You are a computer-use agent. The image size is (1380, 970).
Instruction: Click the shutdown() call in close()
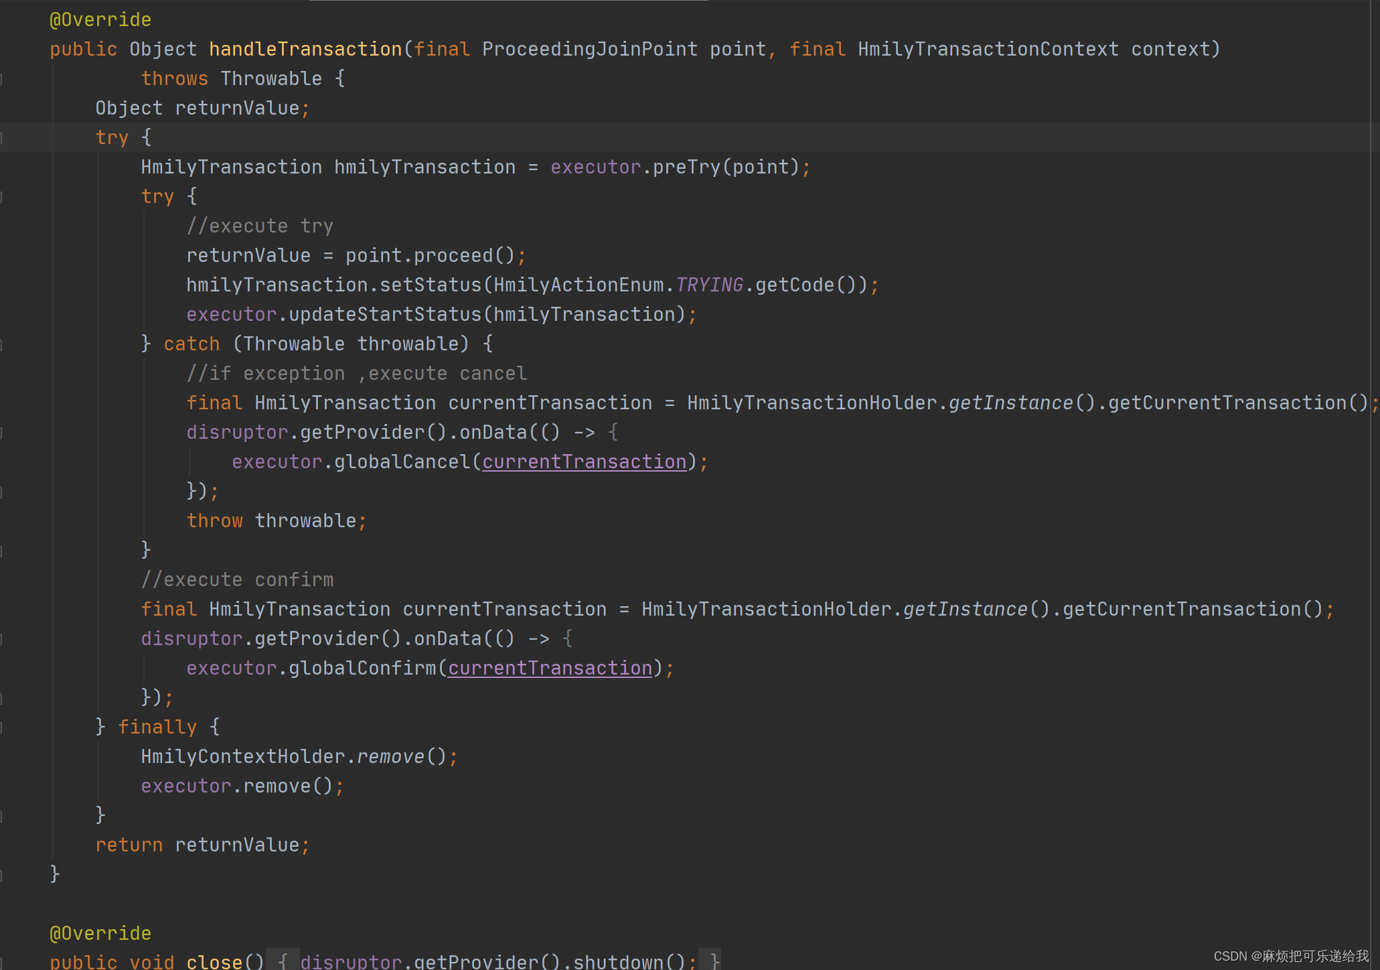tap(629, 962)
